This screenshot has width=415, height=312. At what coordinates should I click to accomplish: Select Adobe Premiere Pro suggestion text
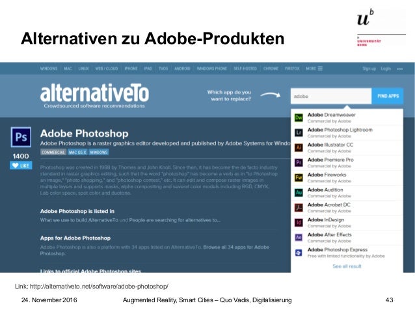[x=330, y=160]
